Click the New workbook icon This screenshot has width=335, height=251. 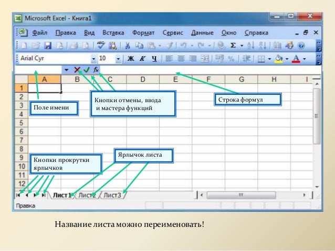(x=24, y=46)
